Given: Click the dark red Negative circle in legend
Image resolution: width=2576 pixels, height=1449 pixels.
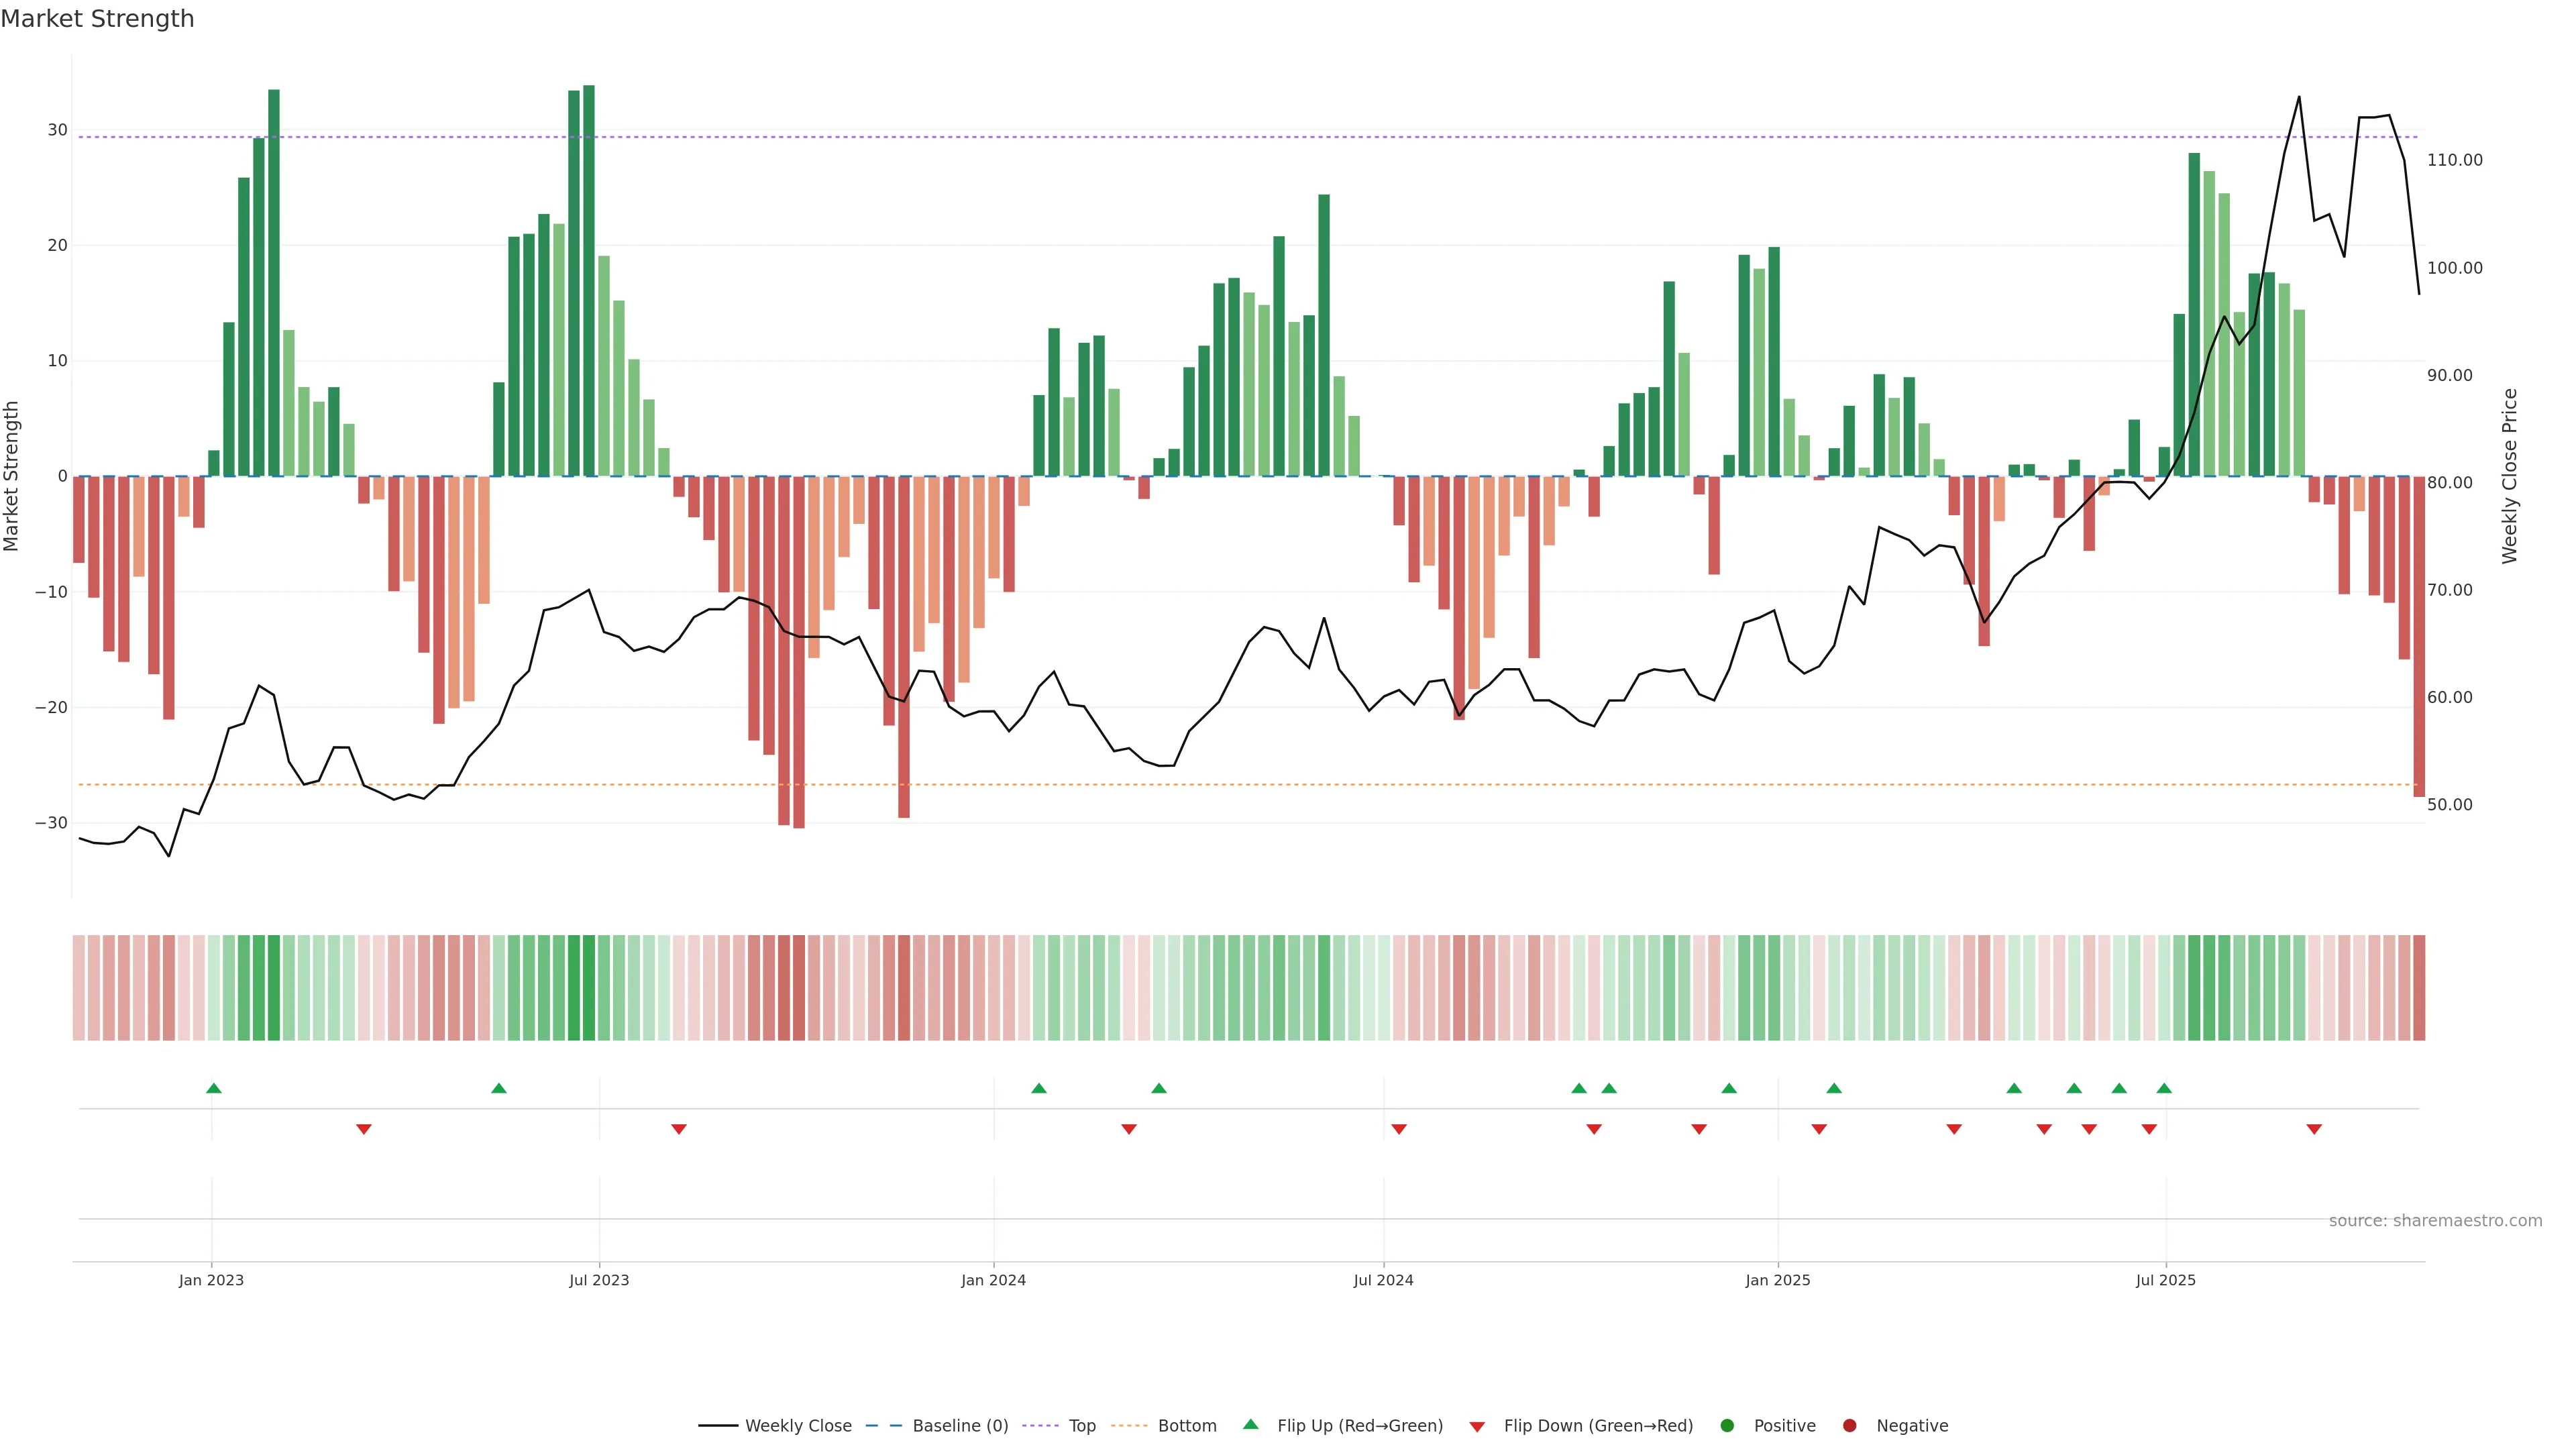Looking at the screenshot, I should (1849, 1426).
